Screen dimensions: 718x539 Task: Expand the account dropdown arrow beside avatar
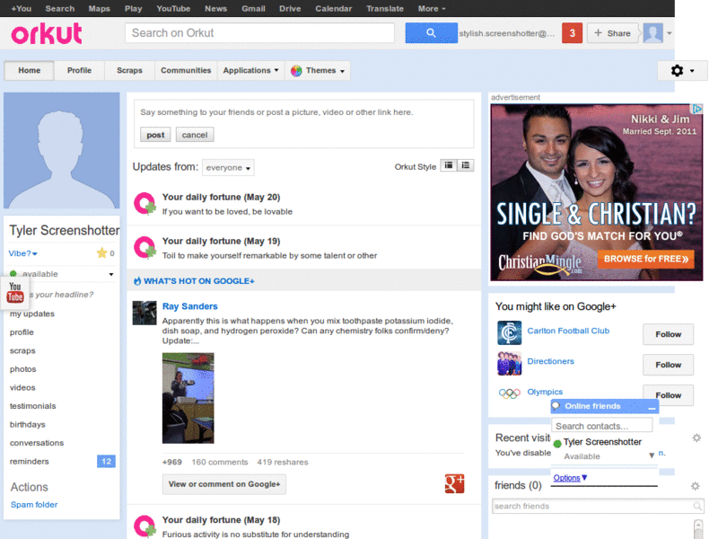669,33
